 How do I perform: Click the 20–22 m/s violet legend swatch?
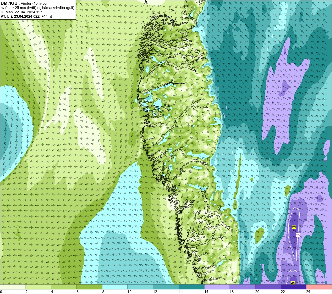268,287
